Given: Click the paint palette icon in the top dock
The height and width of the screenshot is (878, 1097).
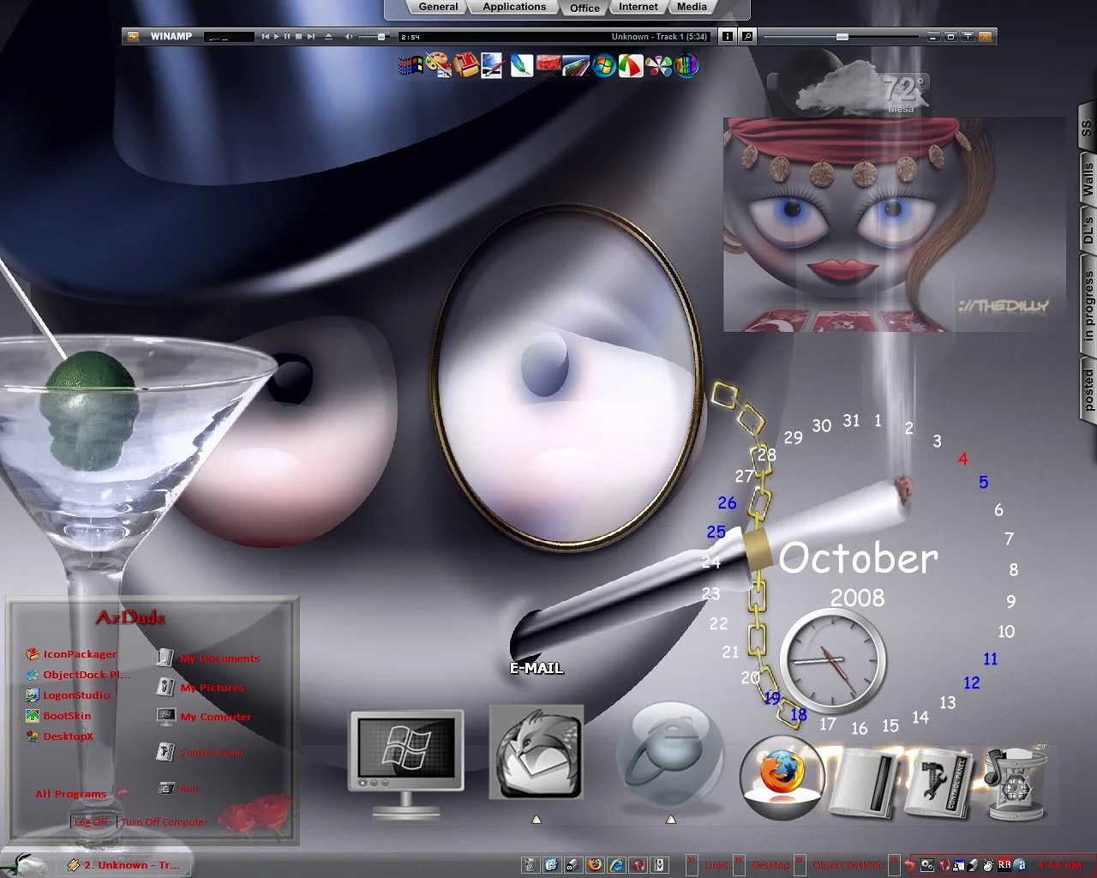Looking at the screenshot, I should (438, 65).
